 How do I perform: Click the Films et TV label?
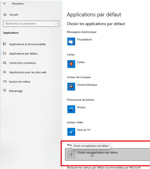click(83, 130)
